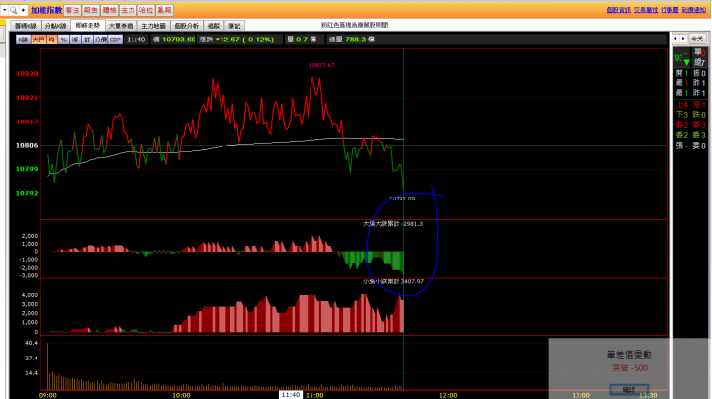
Task: Go to previous day with left arrow
Action: click(675, 39)
